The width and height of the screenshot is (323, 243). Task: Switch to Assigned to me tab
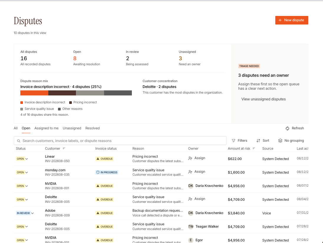46,128
